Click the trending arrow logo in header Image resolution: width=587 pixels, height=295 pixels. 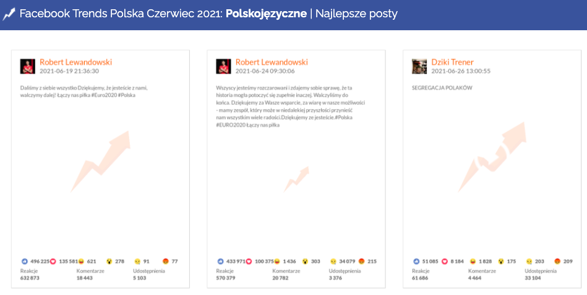(x=9, y=14)
